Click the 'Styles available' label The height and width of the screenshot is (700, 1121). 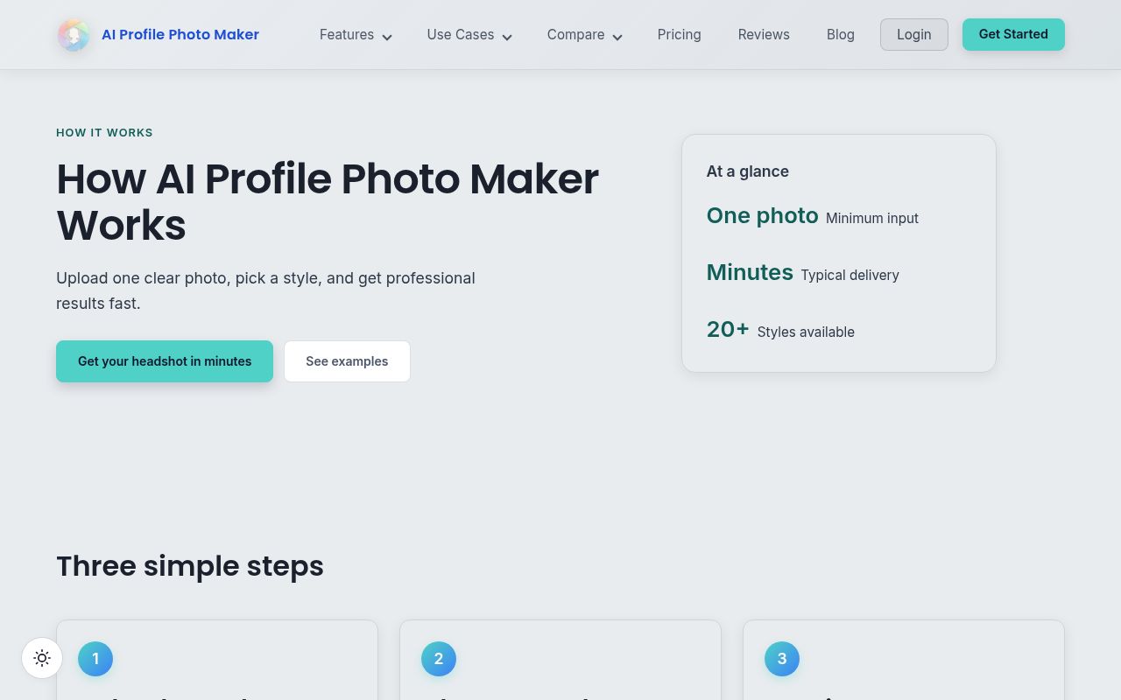click(x=806, y=332)
